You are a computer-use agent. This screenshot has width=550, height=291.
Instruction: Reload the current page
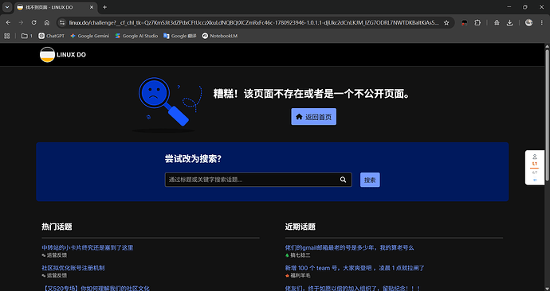click(34, 23)
